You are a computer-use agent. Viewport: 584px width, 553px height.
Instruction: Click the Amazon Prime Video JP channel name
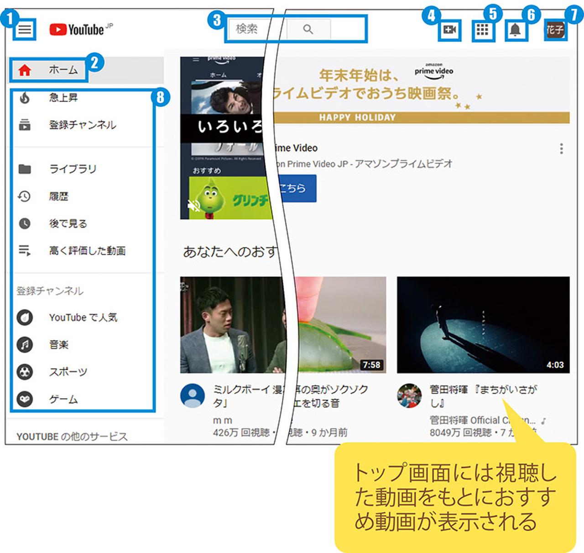coord(364,164)
